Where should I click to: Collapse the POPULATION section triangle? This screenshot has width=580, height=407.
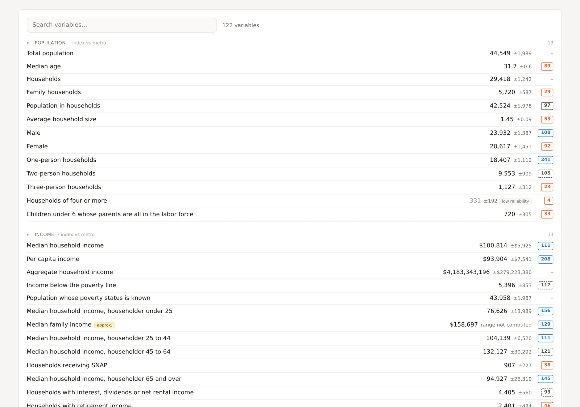(28, 43)
